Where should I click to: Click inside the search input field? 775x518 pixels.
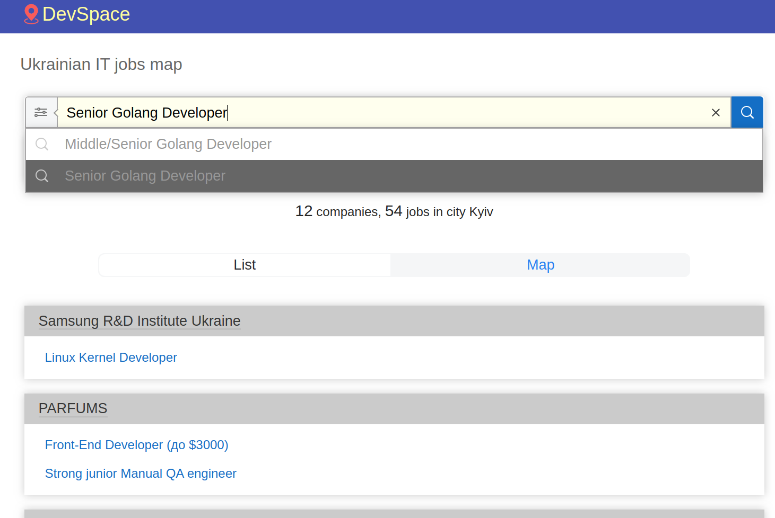(371, 112)
